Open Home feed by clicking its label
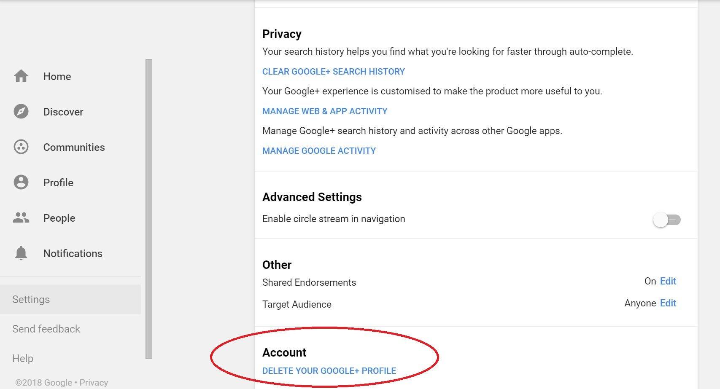 click(57, 76)
